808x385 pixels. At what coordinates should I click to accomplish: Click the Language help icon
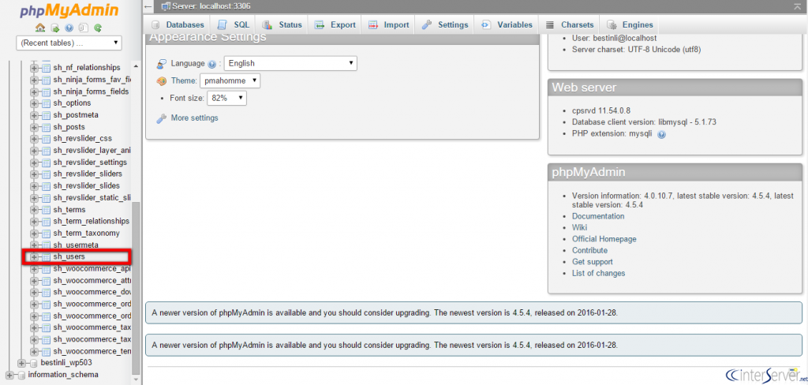tap(212, 64)
